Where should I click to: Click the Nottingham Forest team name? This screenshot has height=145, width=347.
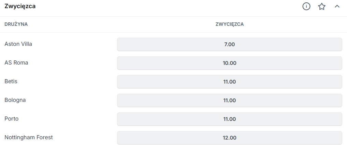(29, 137)
